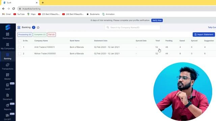Click the Saved column header

pyautogui.click(x=182, y=41)
